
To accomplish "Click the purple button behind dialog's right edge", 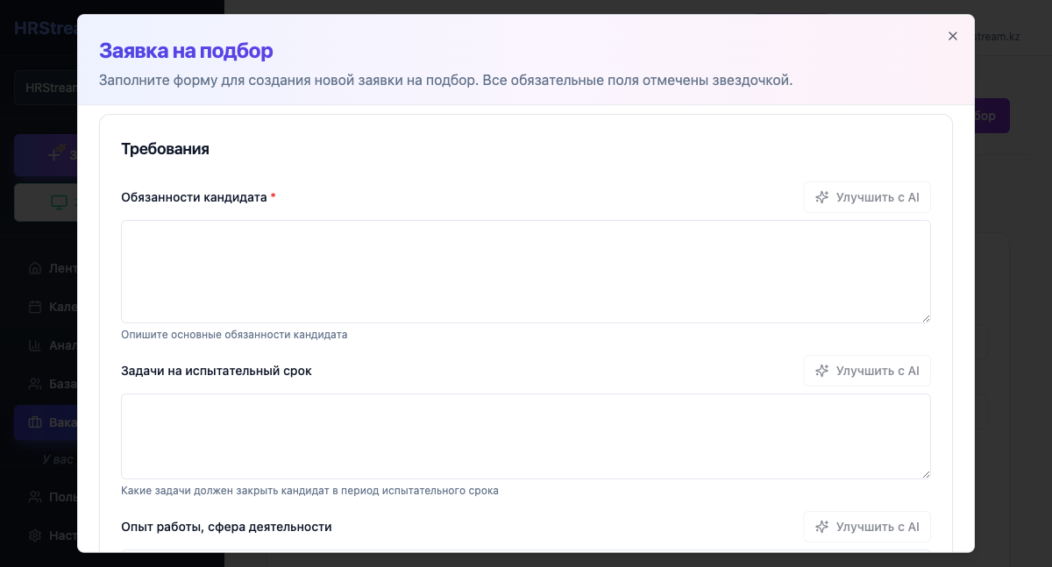I will (992, 116).
